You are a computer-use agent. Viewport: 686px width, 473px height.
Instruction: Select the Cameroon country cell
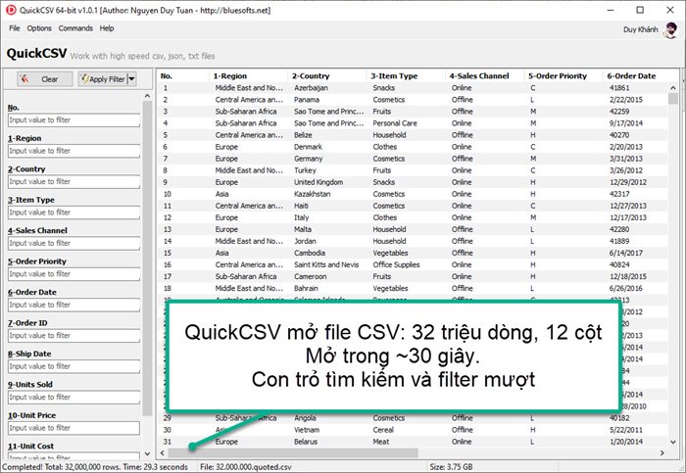click(311, 277)
